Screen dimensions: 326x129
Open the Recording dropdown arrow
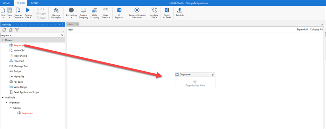pyautogui.click(x=71, y=18)
